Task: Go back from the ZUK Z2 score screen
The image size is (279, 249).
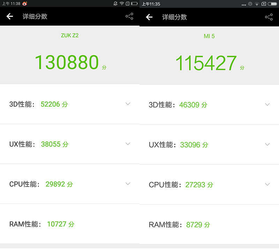Action: click(x=10, y=16)
